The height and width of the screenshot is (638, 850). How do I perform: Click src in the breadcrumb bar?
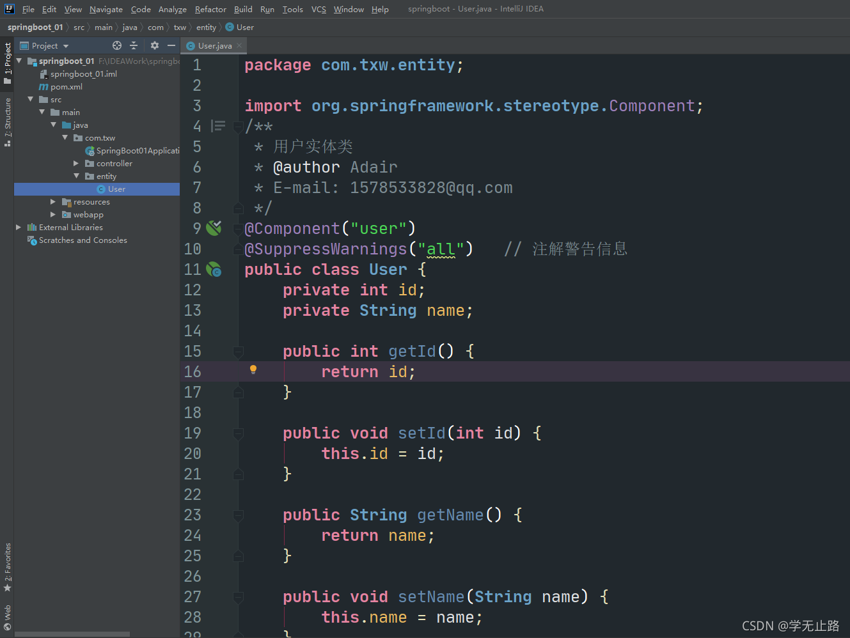79,27
